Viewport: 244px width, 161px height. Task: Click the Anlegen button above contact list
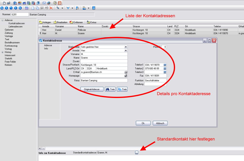pyautogui.click(x=45, y=22)
